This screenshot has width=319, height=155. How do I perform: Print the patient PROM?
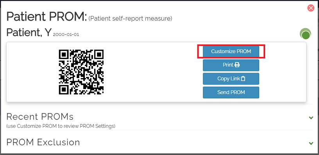click(231, 65)
